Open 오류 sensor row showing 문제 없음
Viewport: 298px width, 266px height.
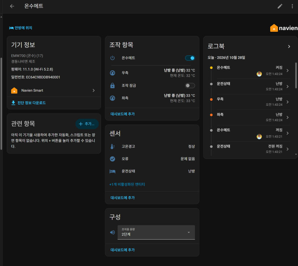[x=152, y=159]
